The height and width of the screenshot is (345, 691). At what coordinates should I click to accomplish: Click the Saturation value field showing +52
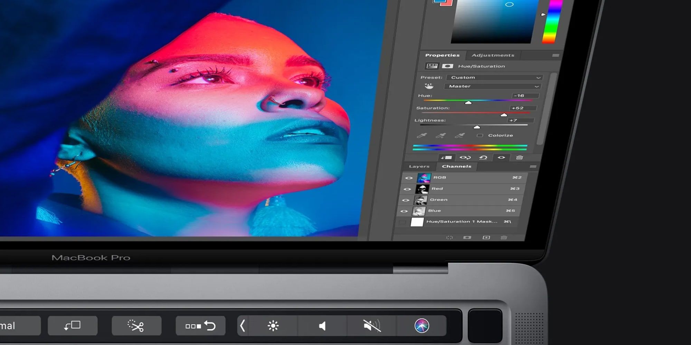coord(523,108)
